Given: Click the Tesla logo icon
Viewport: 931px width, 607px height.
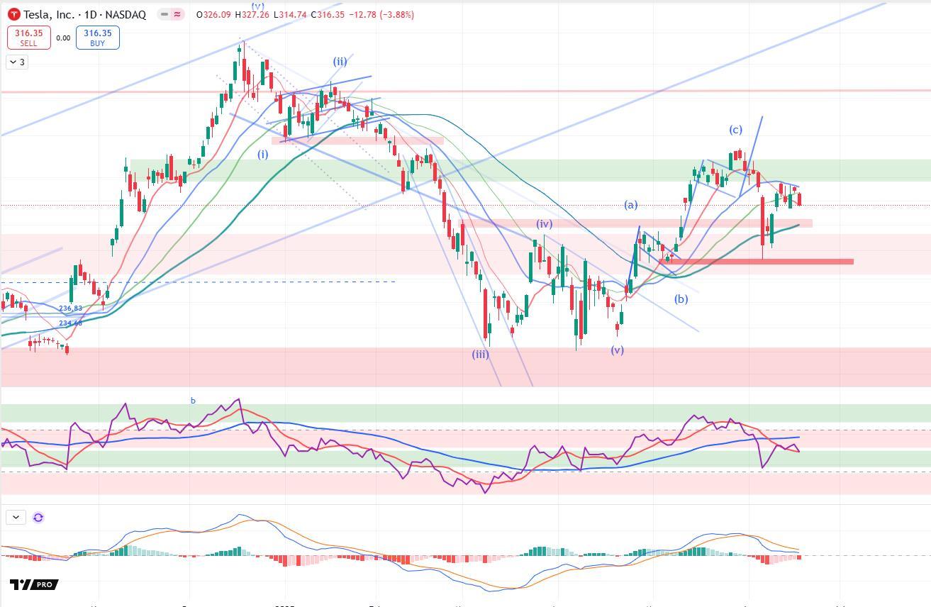Looking at the screenshot, I should 13,14.
